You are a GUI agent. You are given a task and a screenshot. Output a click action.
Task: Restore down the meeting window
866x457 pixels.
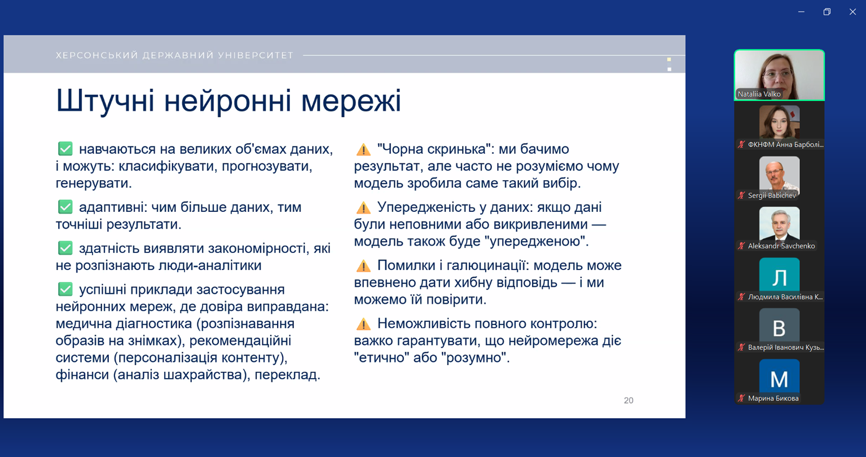[x=827, y=12]
